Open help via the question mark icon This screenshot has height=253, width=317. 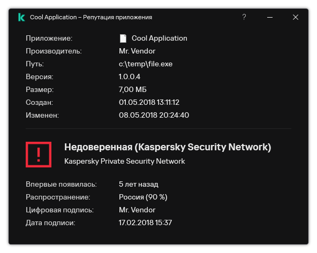coord(244,17)
